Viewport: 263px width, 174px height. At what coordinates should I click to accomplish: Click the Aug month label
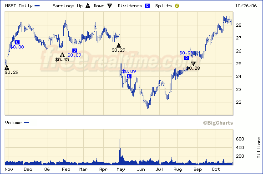[177, 169]
